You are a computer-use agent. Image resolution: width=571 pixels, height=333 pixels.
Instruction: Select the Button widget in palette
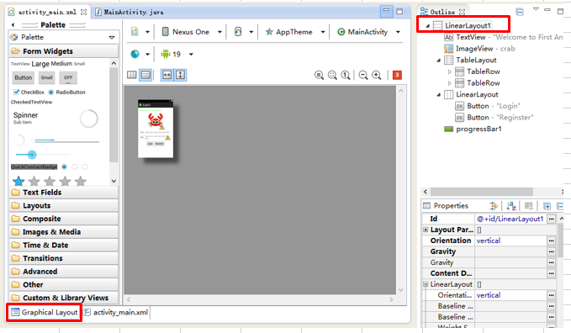[x=24, y=77]
